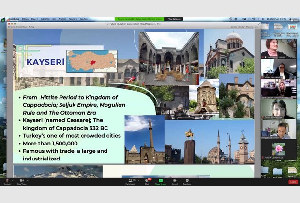Click 'Famous with trade; a large and'
This screenshot has width=300, height=203.
pos(65,151)
